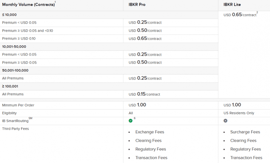Click "Regulatory Fees" in the IBKR Pro list
Image resolution: width=270 pixels, height=163 pixels.
click(151, 149)
